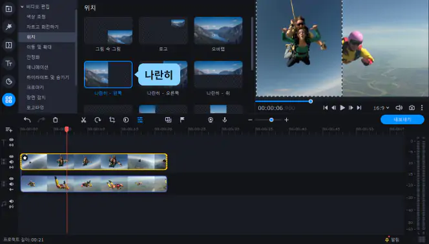Select the crop tool in toolbar

112,120
